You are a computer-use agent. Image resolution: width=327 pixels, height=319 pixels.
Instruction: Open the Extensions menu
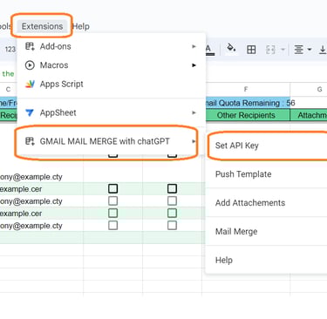point(42,26)
